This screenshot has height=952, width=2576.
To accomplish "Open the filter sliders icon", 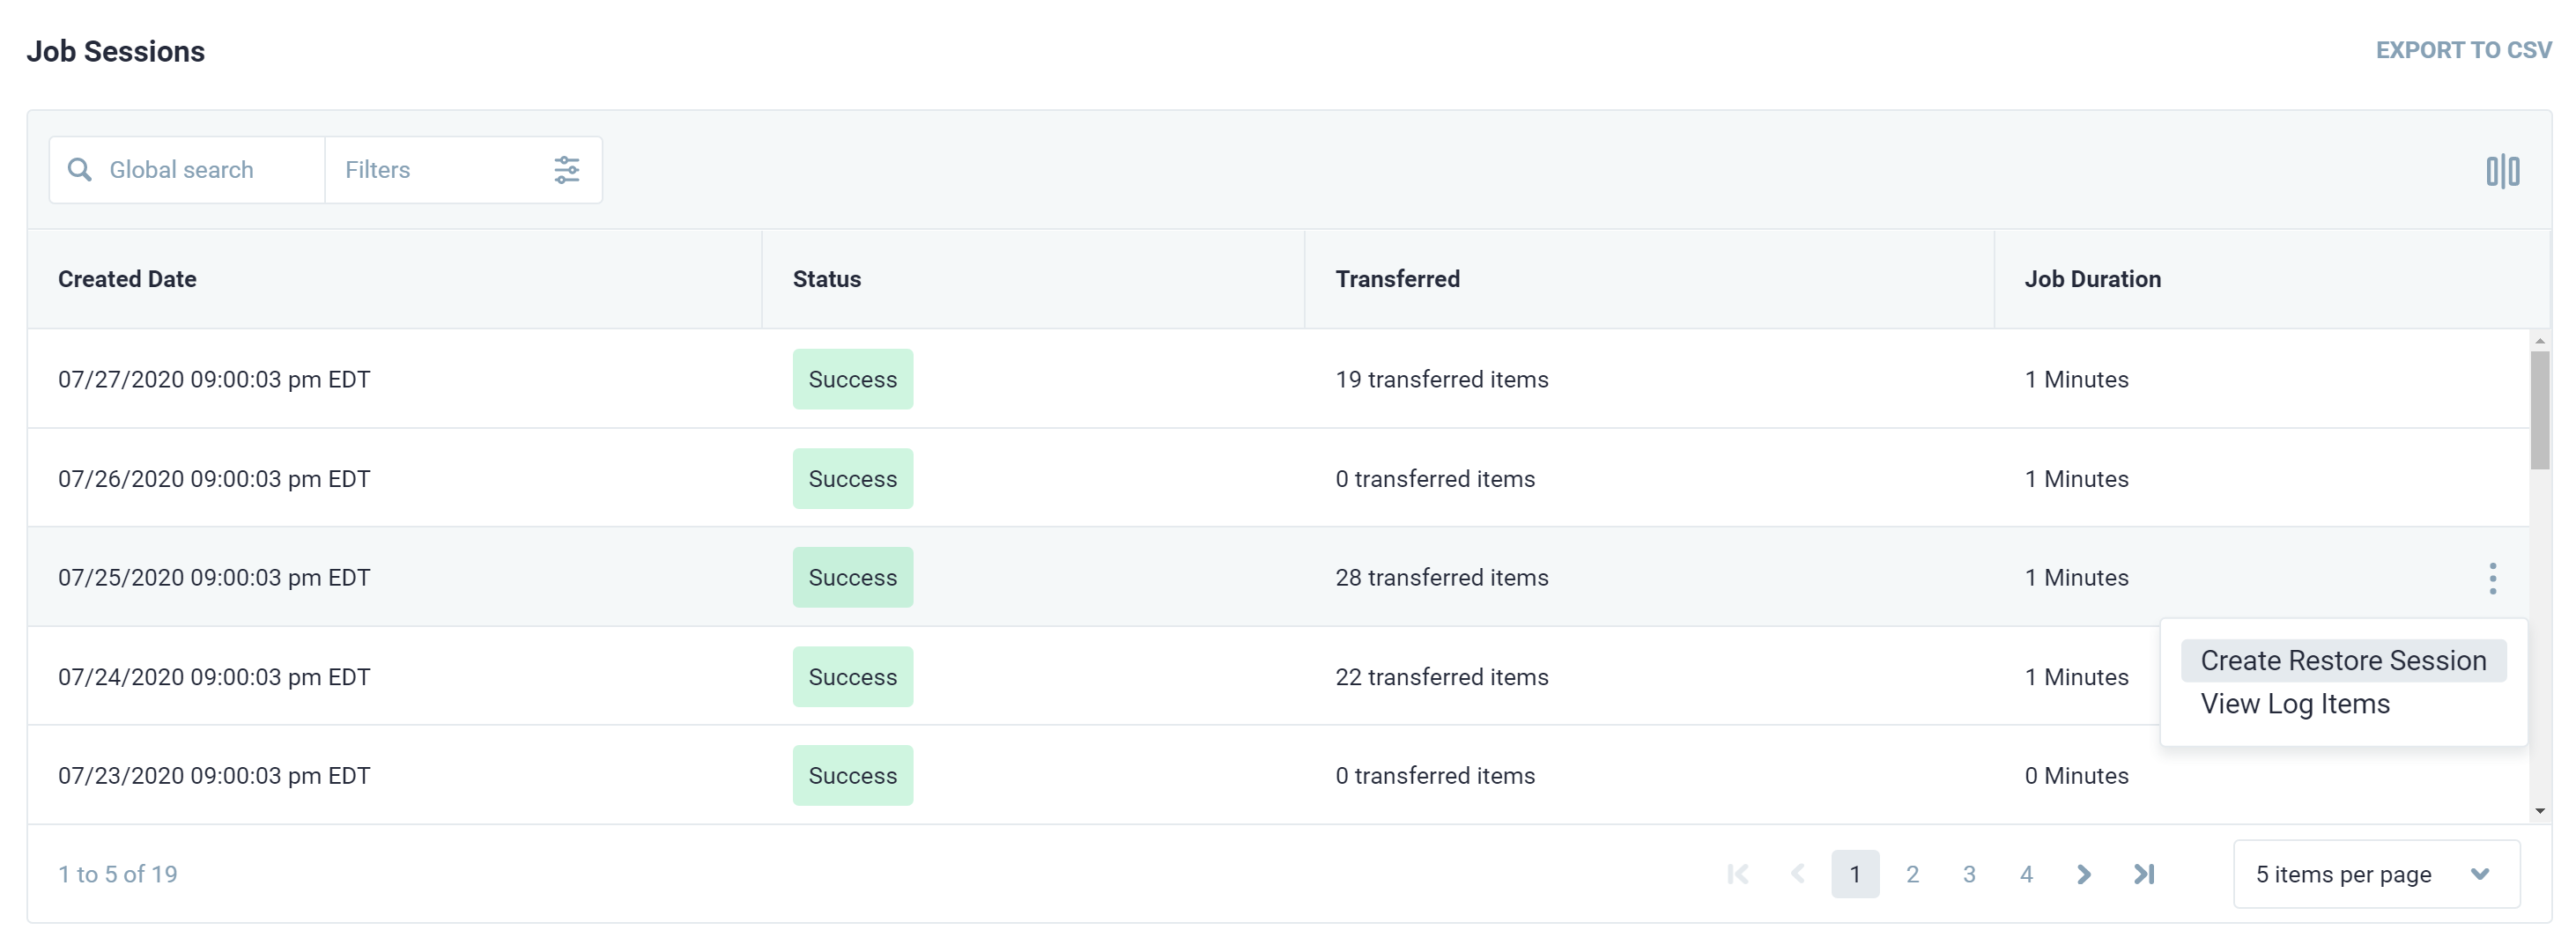I will (566, 170).
